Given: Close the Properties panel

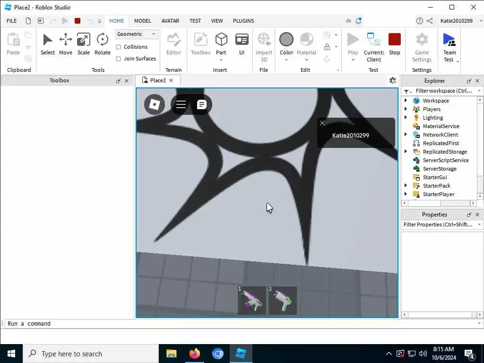Looking at the screenshot, I should (x=477, y=215).
